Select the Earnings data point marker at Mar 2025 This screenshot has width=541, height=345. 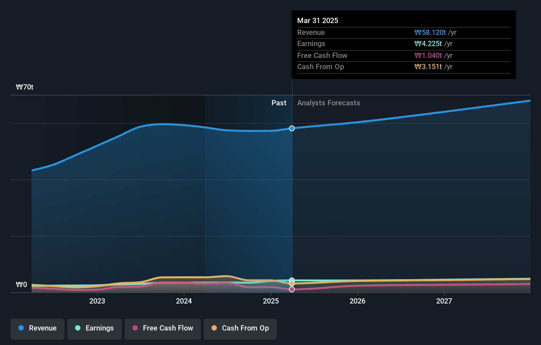[x=292, y=280]
